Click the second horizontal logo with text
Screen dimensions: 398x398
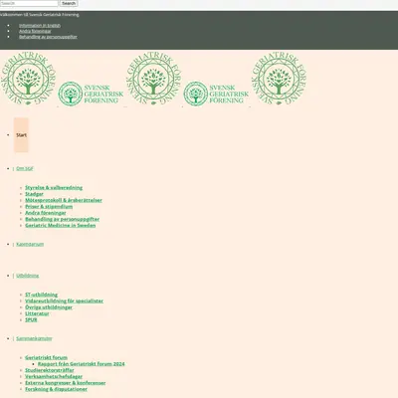pos(216,94)
